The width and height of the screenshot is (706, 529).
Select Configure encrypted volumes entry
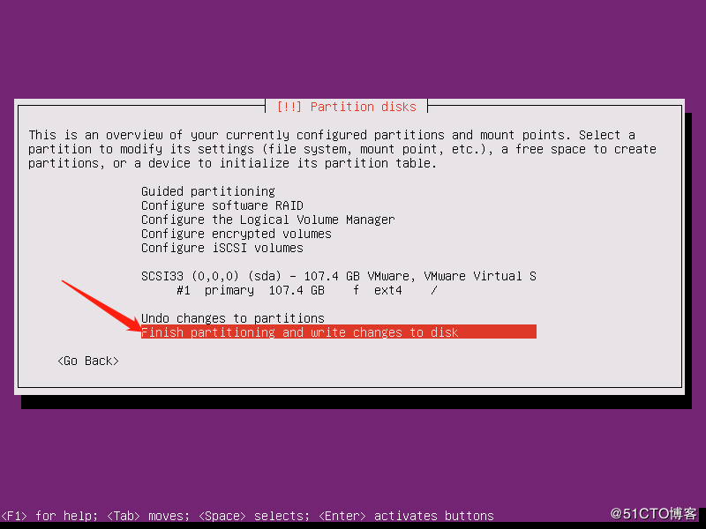(x=236, y=234)
